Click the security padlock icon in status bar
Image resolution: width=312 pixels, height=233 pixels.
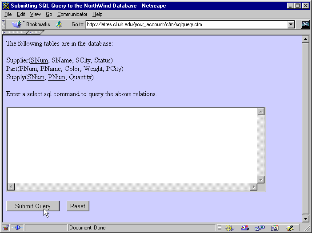pos(6,228)
